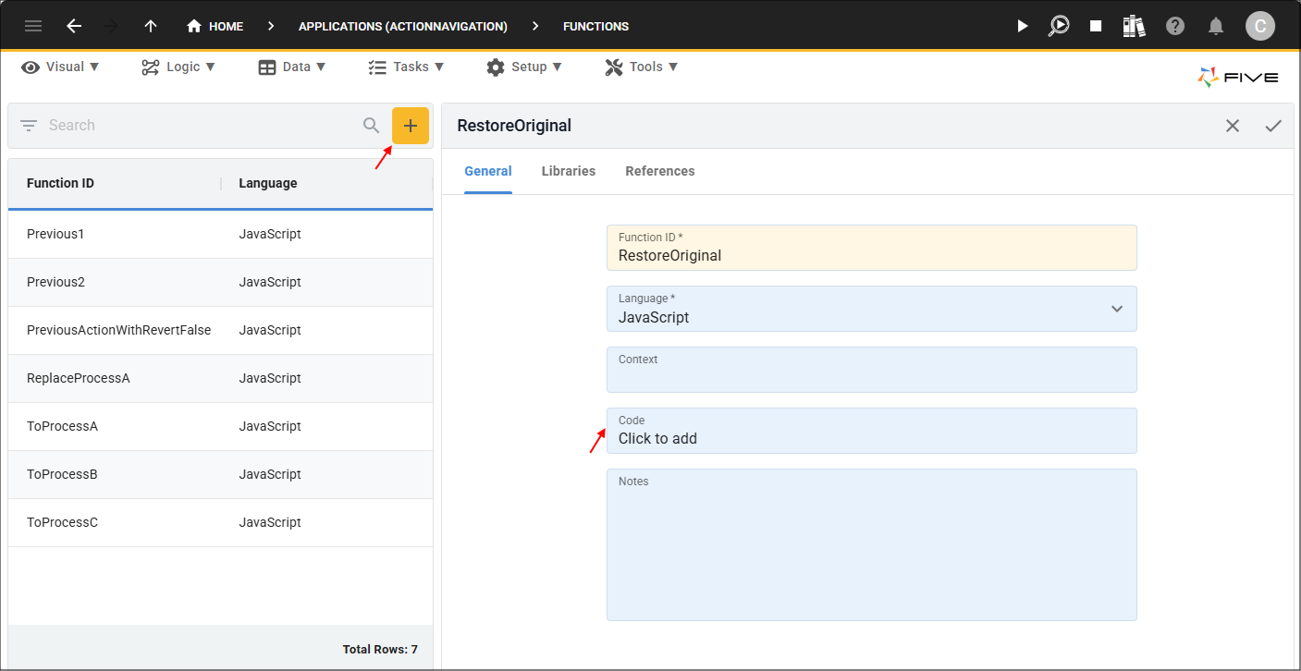
Task: Click the FUNCTIONS breadcrumb
Action: 596,26
